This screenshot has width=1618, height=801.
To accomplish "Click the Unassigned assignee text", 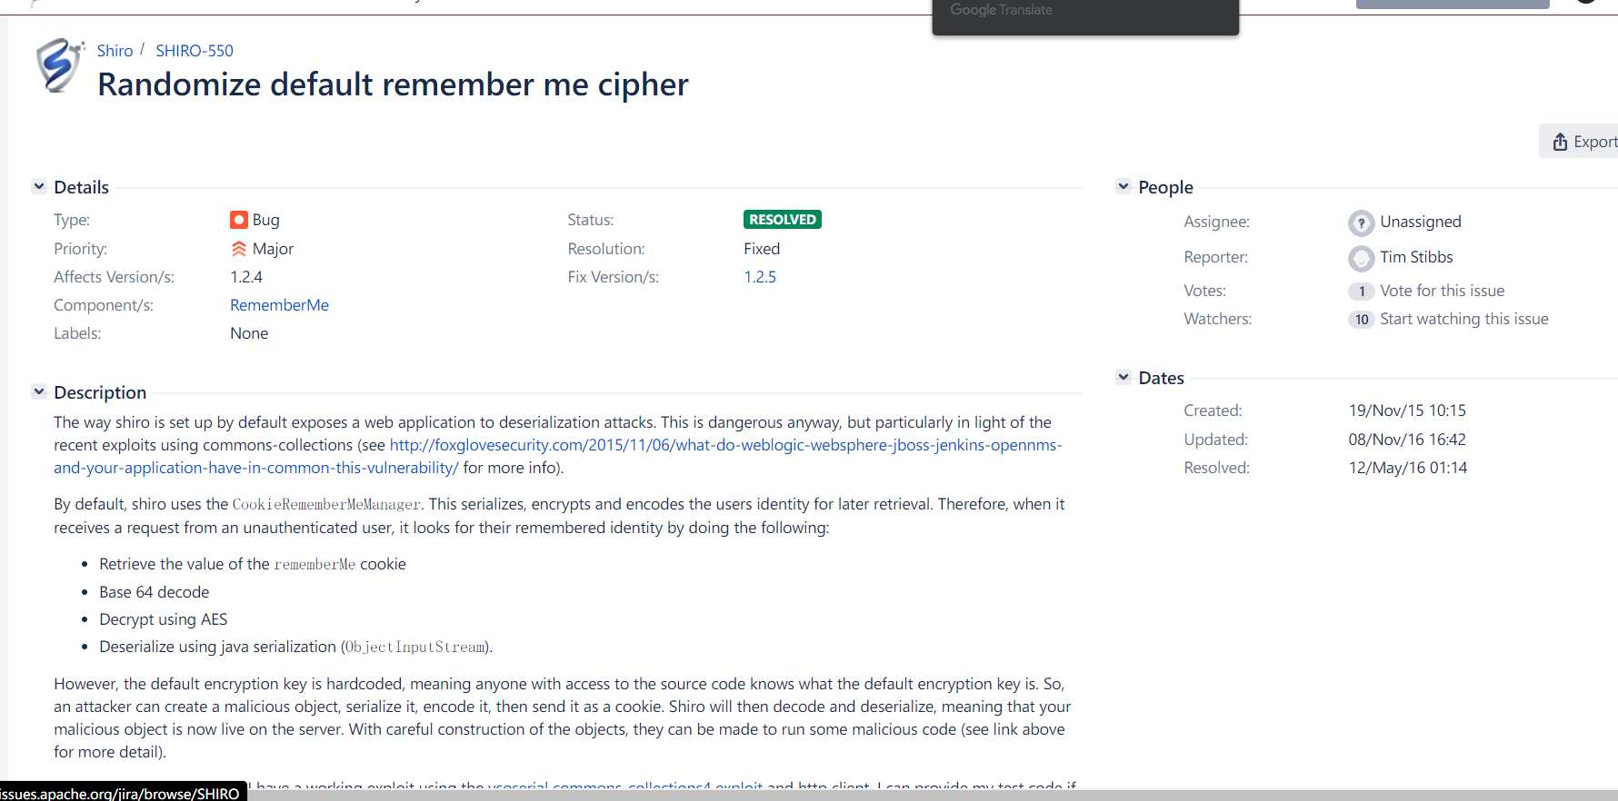I will (1421, 222).
